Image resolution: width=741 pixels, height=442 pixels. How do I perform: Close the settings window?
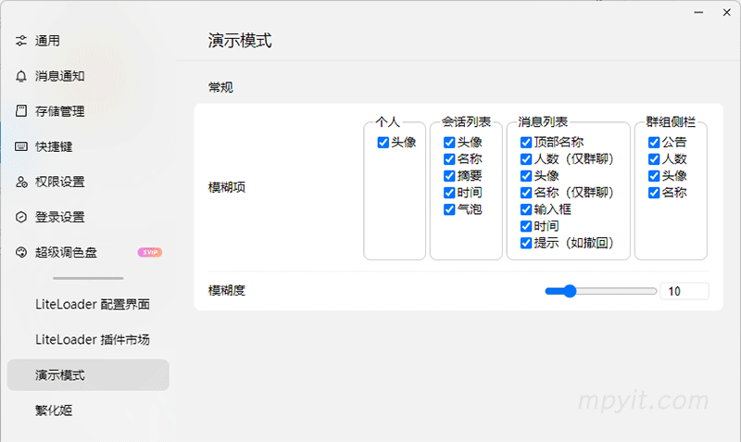[727, 12]
